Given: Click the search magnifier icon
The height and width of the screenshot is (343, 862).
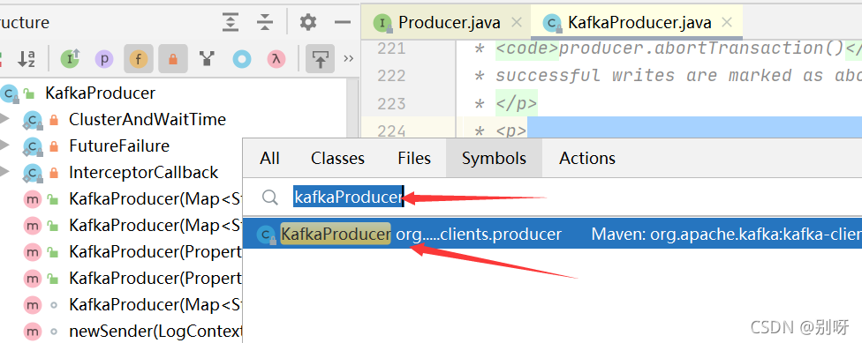Looking at the screenshot, I should [269, 197].
